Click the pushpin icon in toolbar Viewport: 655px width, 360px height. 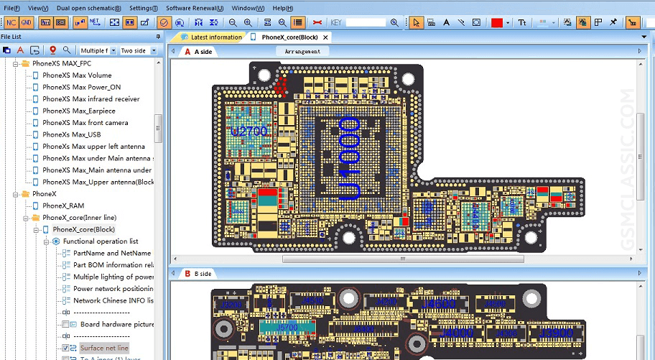point(613,22)
